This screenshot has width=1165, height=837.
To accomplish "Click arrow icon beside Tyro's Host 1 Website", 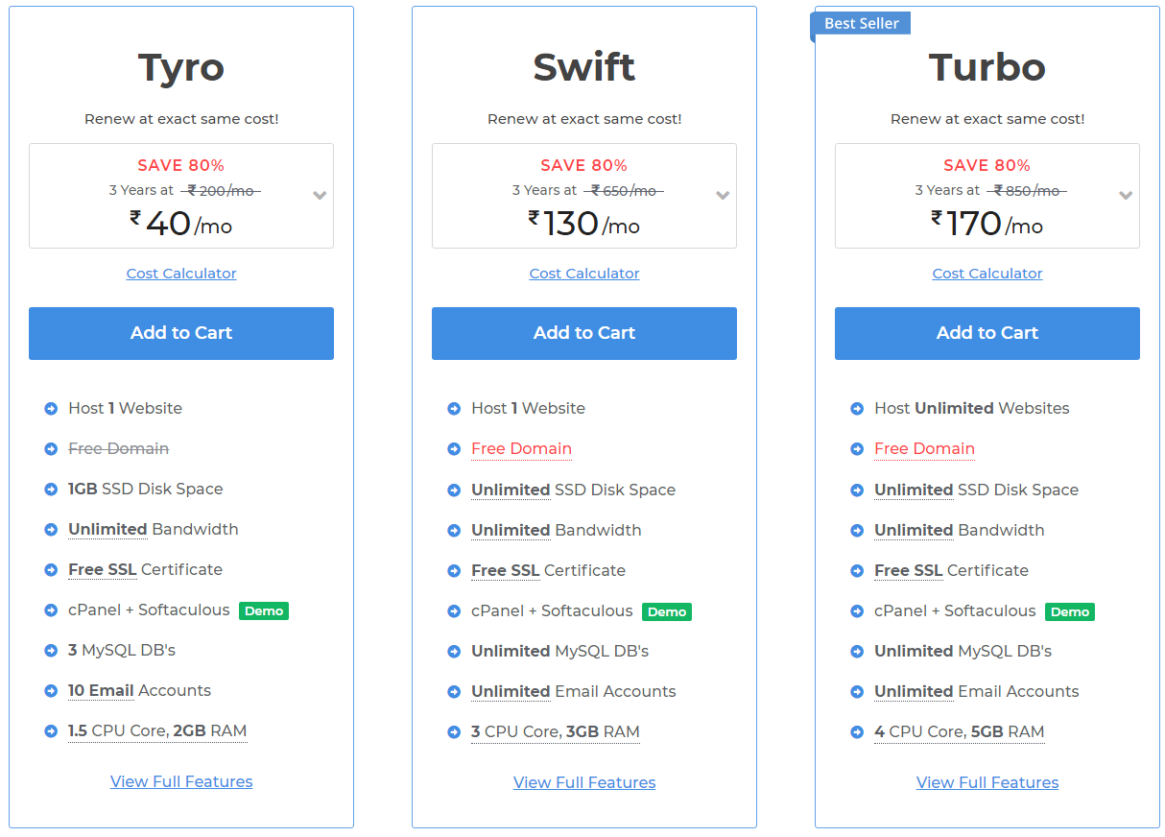I will 51,409.
